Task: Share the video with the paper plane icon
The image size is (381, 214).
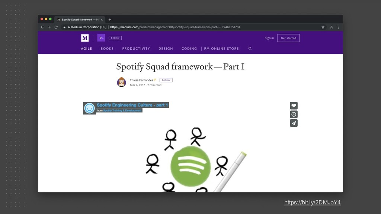Action: [294, 123]
